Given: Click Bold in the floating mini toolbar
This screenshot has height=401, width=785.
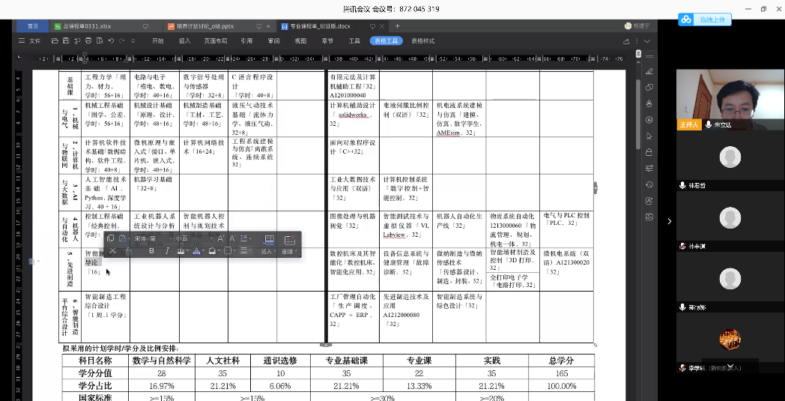Looking at the screenshot, I should [151, 251].
